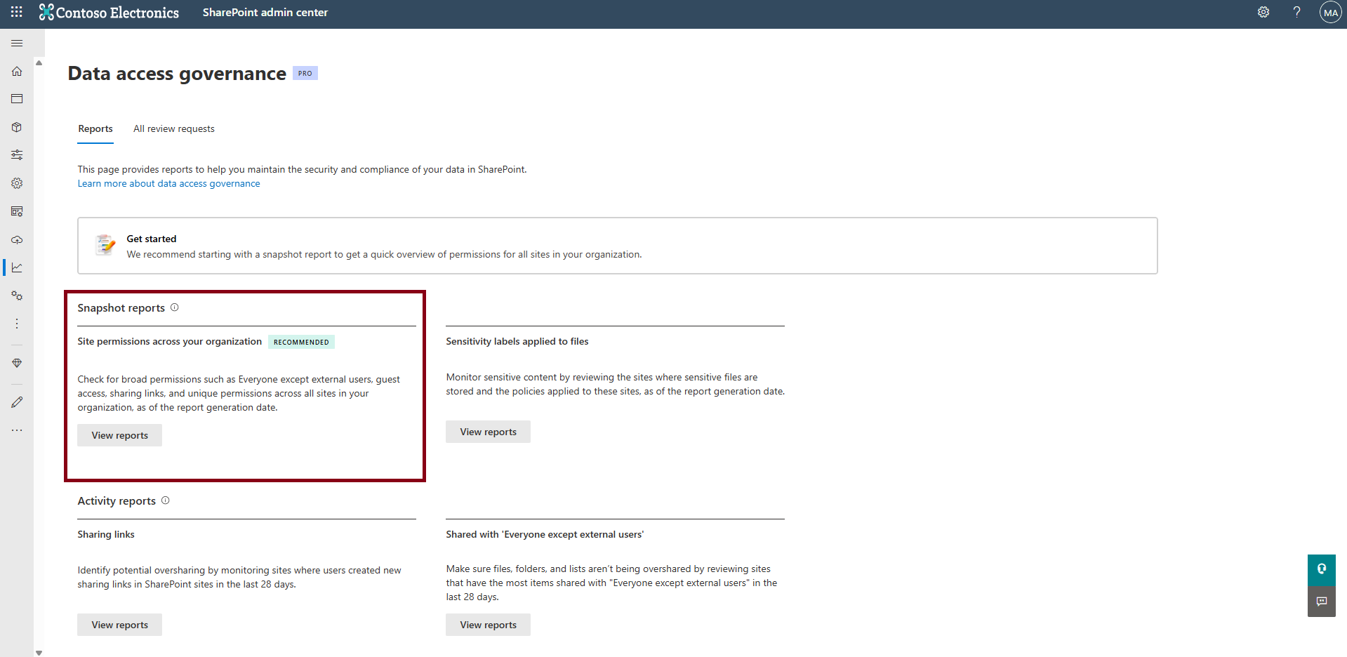This screenshot has width=1347, height=657.
Task: Open the MA account profile menu
Action: coord(1330,13)
